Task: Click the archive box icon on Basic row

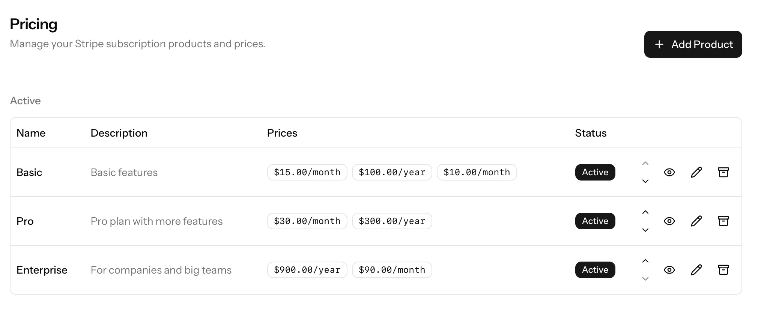Action: (x=723, y=172)
